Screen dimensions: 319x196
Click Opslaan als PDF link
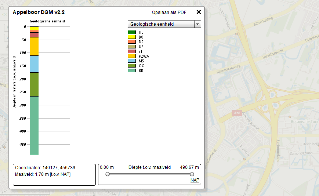pyautogui.click(x=169, y=12)
